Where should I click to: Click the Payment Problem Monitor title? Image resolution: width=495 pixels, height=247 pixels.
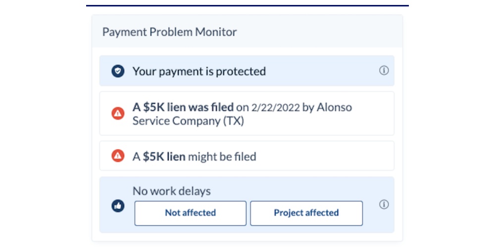pos(169,32)
